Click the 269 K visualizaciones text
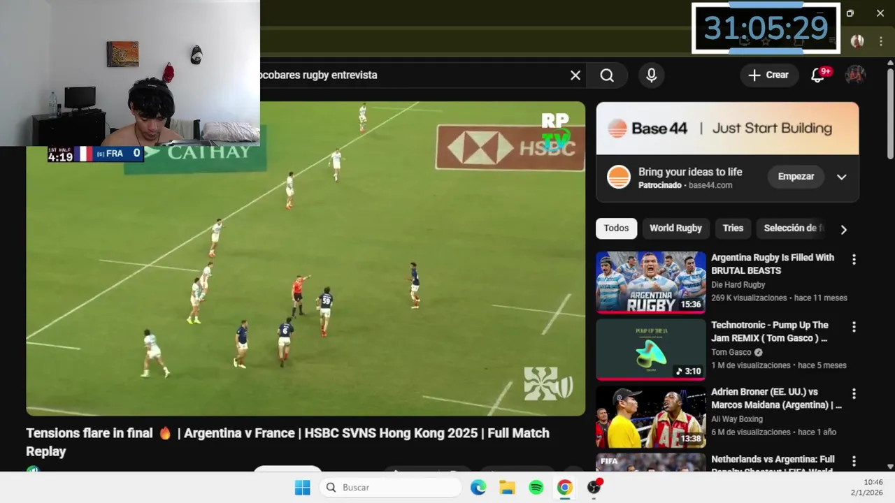 [x=749, y=298]
